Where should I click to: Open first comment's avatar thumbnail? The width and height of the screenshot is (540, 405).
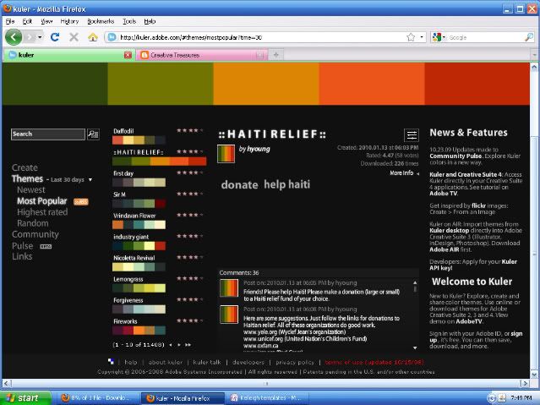pos(229,288)
